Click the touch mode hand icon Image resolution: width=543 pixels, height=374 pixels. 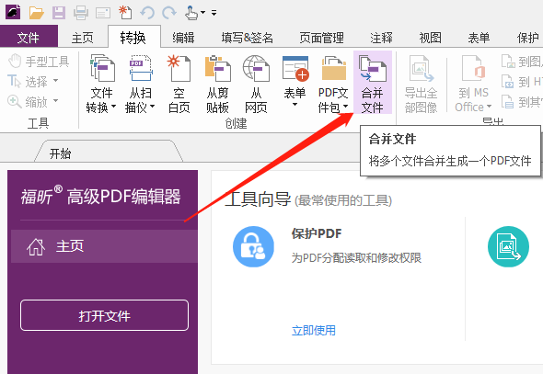(191, 13)
